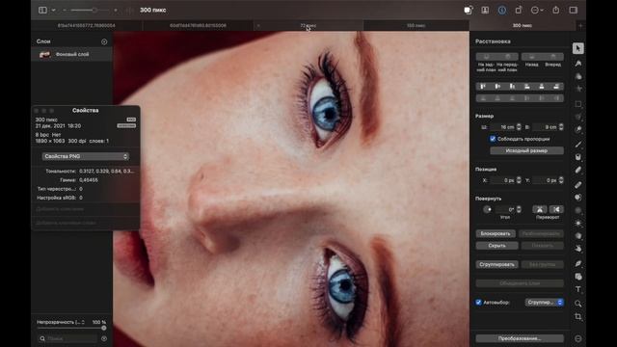
Task: Select the Paint brush tool
Action: [578, 145]
